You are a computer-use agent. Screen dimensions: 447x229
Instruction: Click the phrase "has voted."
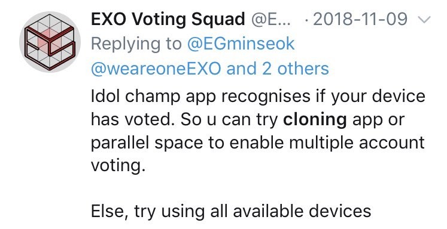pyautogui.click(x=133, y=120)
